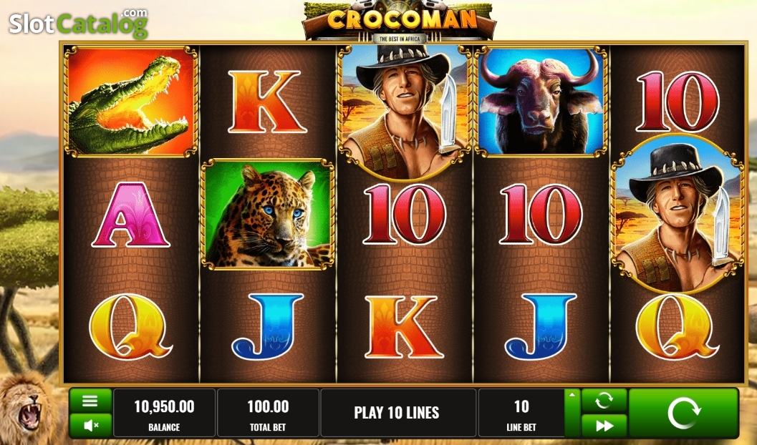The height and width of the screenshot is (445, 757).
Task: Activate turbo fast-forward spin button
Action: click(604, 426)
